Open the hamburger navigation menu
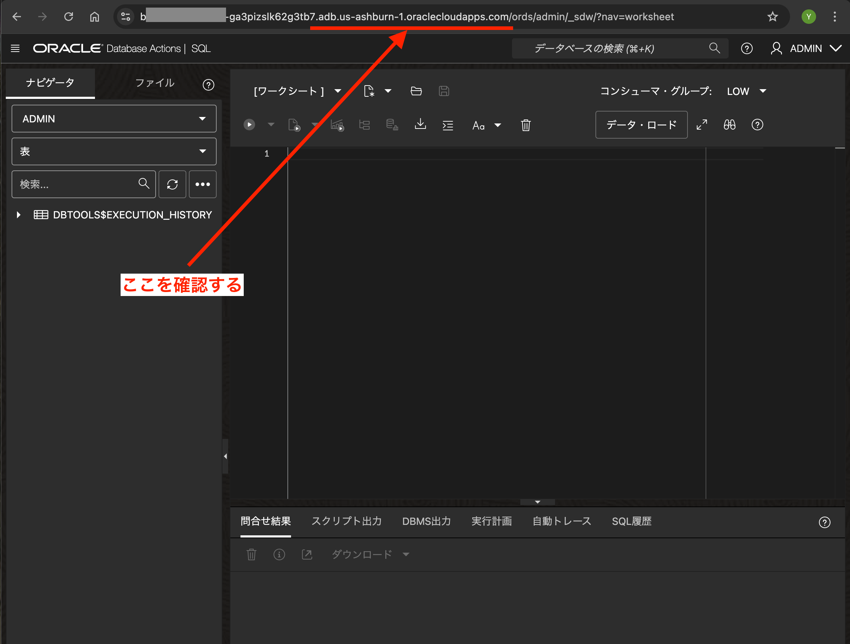Image resolution: width=850 pixels, height=644 pixels. pyautogui.click(x=16, y=48)
